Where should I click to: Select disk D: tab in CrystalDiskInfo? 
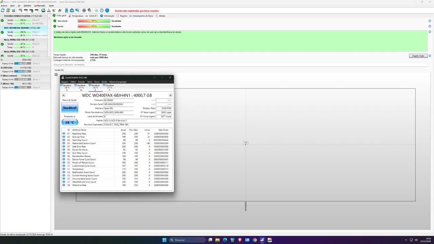81,88
